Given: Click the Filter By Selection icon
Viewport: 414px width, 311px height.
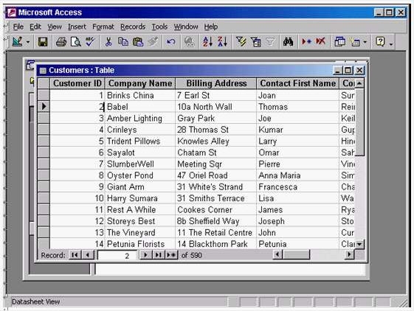Looking at the screenshot, I should pos(241,42).
